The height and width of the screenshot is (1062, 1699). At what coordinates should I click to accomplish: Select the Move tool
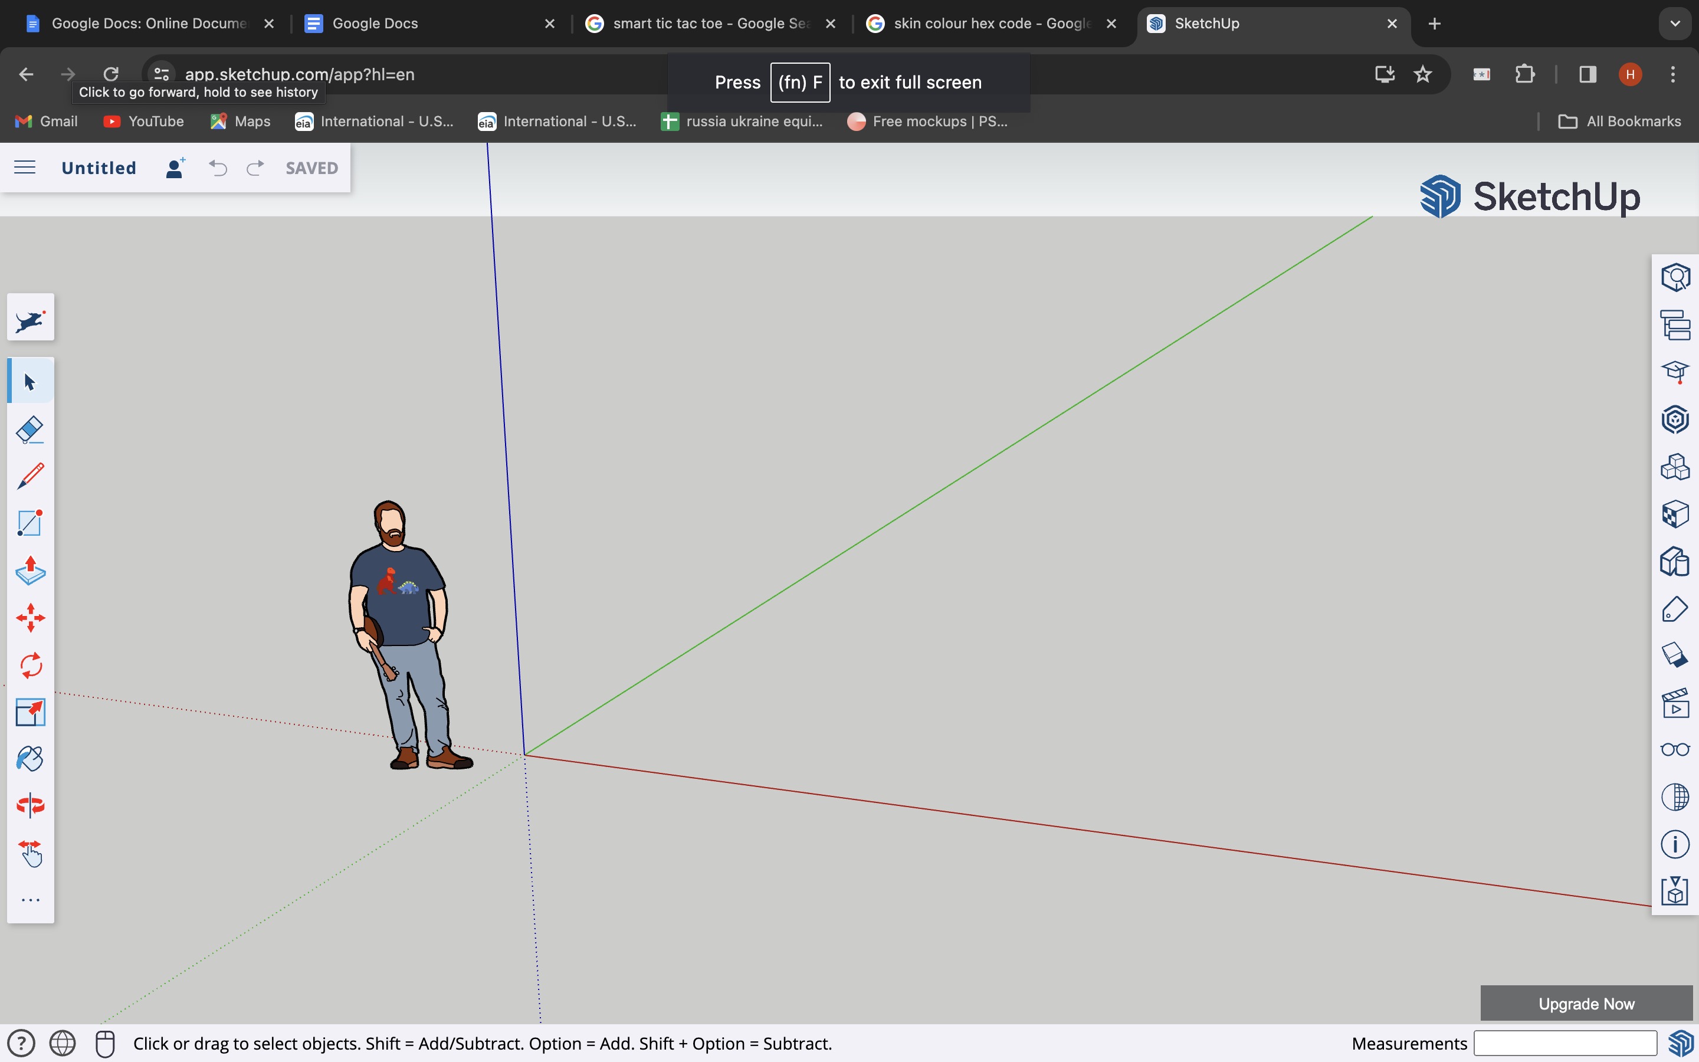point(30,618)
